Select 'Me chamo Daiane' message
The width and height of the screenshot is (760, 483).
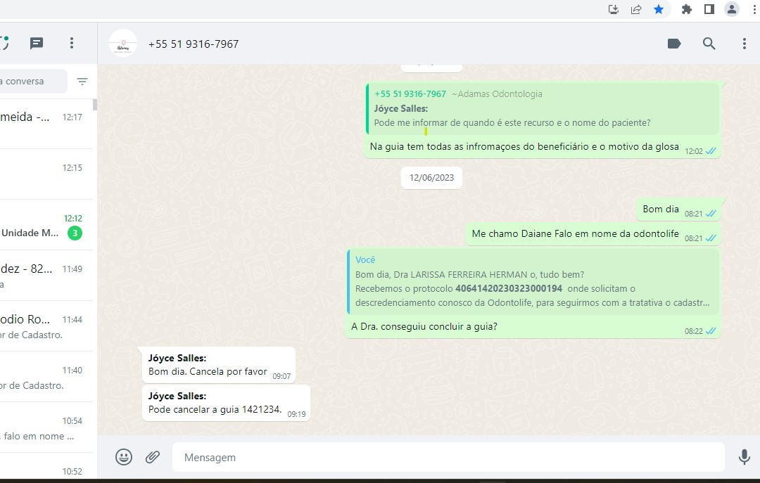pos(593,234)
